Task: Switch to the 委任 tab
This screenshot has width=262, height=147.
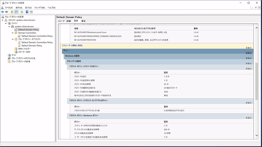Action: pyautogui.click(x=83, y=21)
